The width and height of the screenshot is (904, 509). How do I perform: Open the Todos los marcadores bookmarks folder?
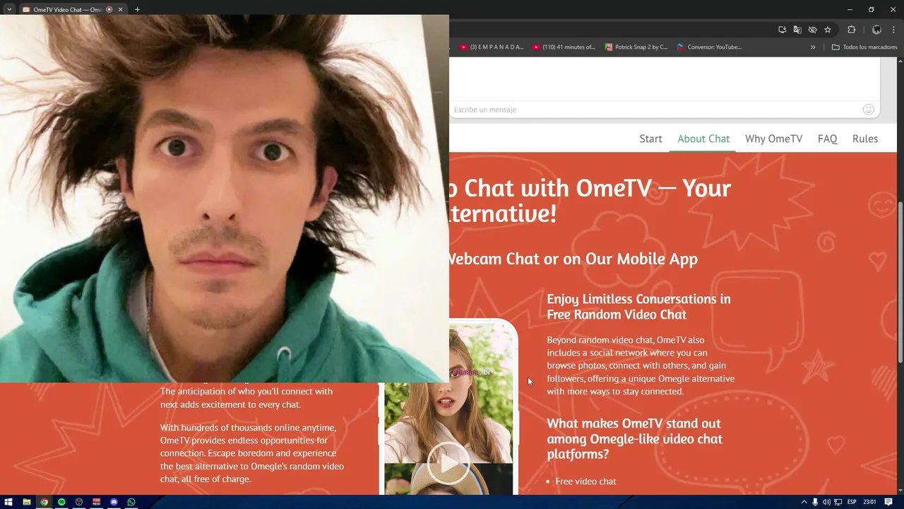864,47
